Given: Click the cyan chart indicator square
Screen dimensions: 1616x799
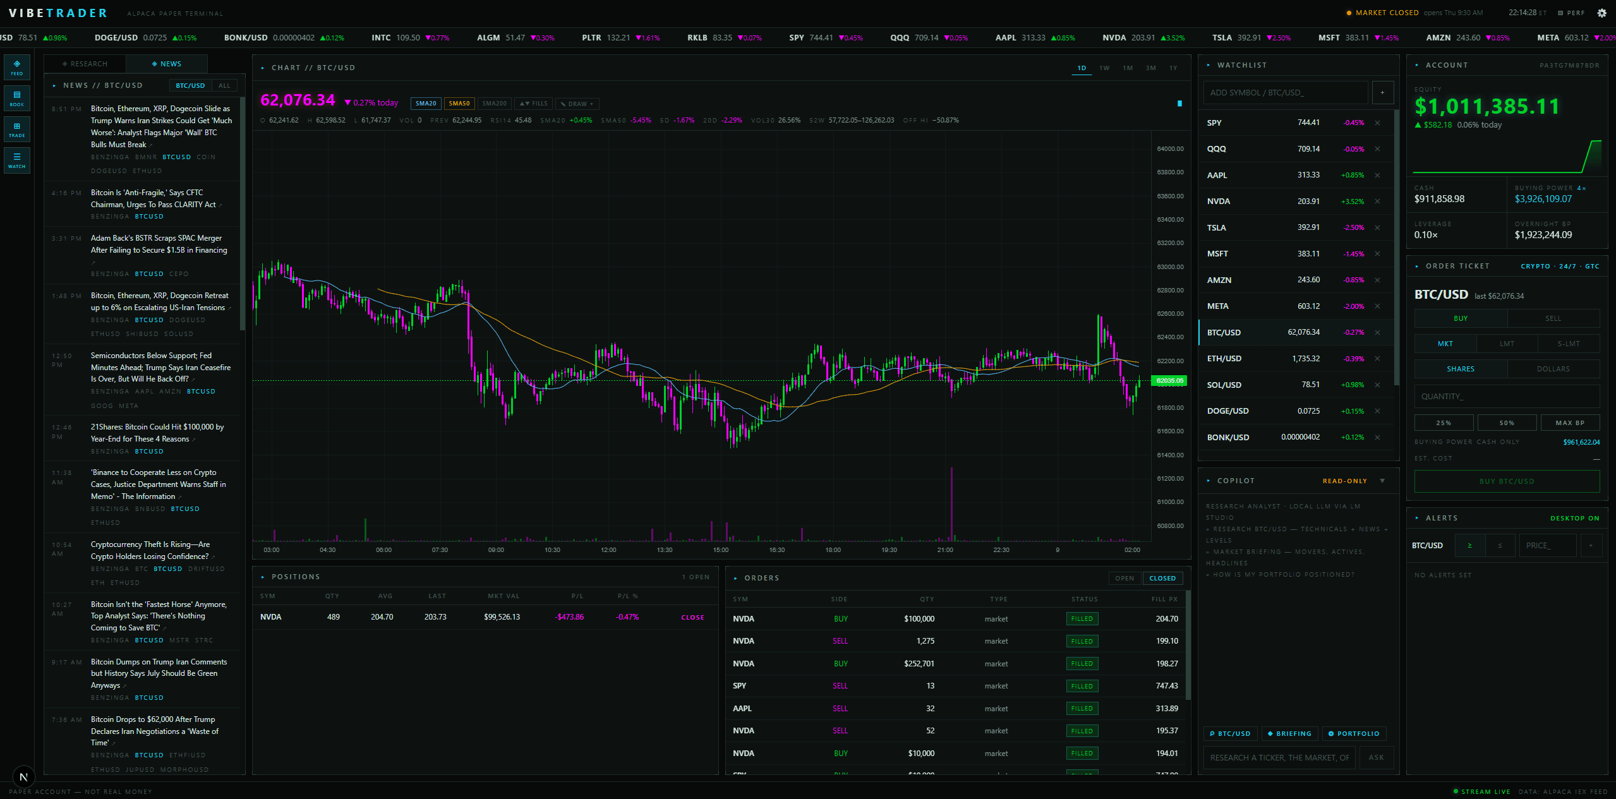Looking at the screenshot, I should pyautogui.click(x=1179, y=103).
